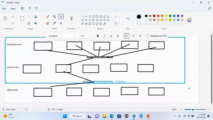Pick the five-point Star shape
213x120 pixels.
click(83, 24)
